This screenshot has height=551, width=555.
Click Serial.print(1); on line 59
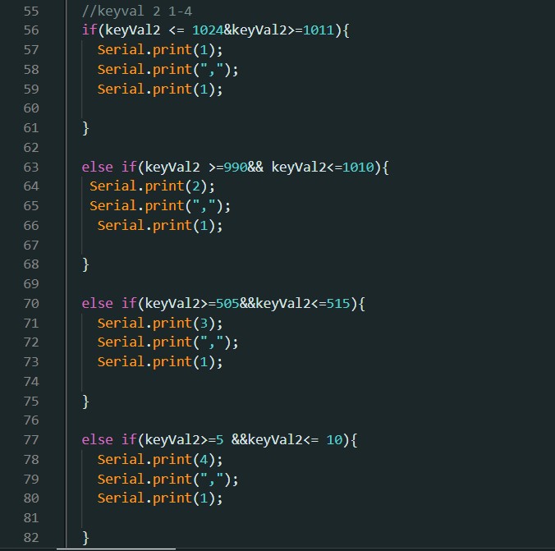[x=160, y=90]
